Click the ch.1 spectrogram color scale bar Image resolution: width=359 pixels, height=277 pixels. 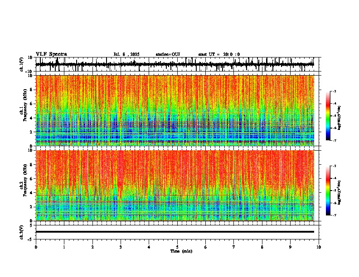click(328, 116)
